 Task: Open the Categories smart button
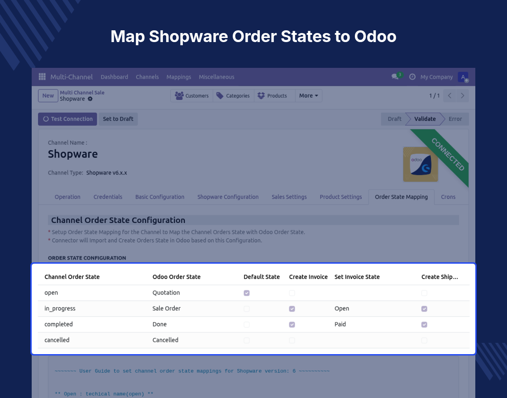pos(234,95)
